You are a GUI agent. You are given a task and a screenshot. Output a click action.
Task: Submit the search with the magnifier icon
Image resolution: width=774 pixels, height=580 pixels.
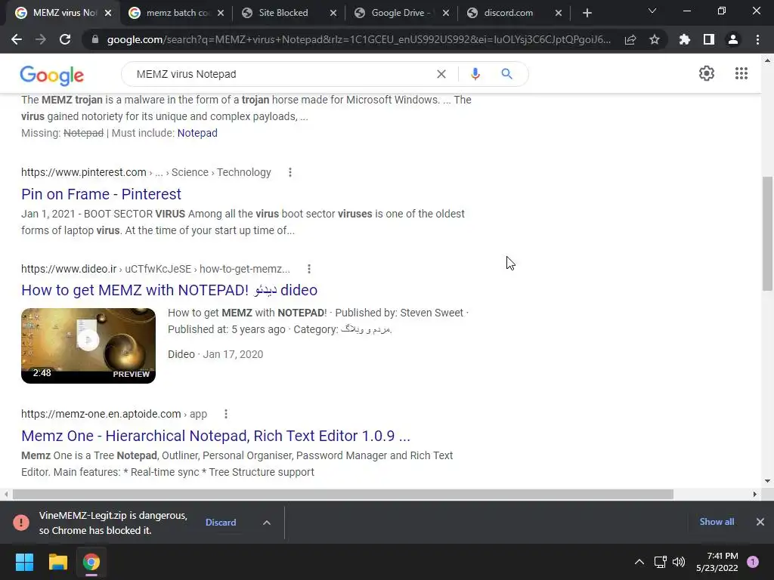coord(506,74)
